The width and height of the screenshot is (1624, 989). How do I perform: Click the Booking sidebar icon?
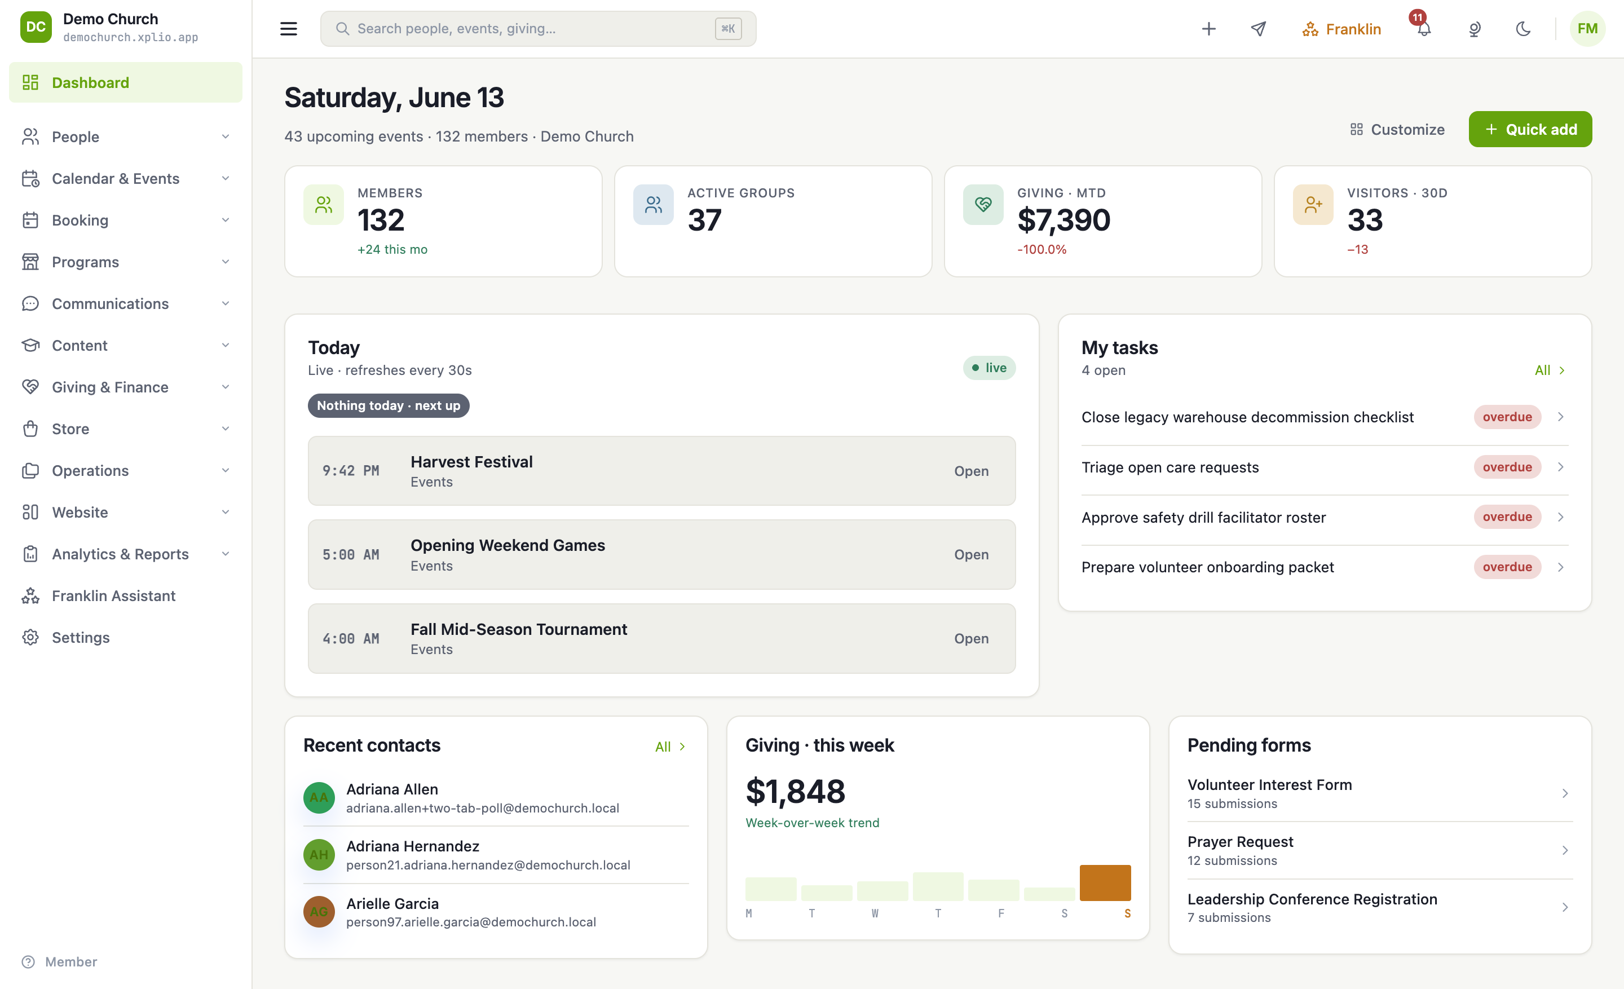[30, 220]
